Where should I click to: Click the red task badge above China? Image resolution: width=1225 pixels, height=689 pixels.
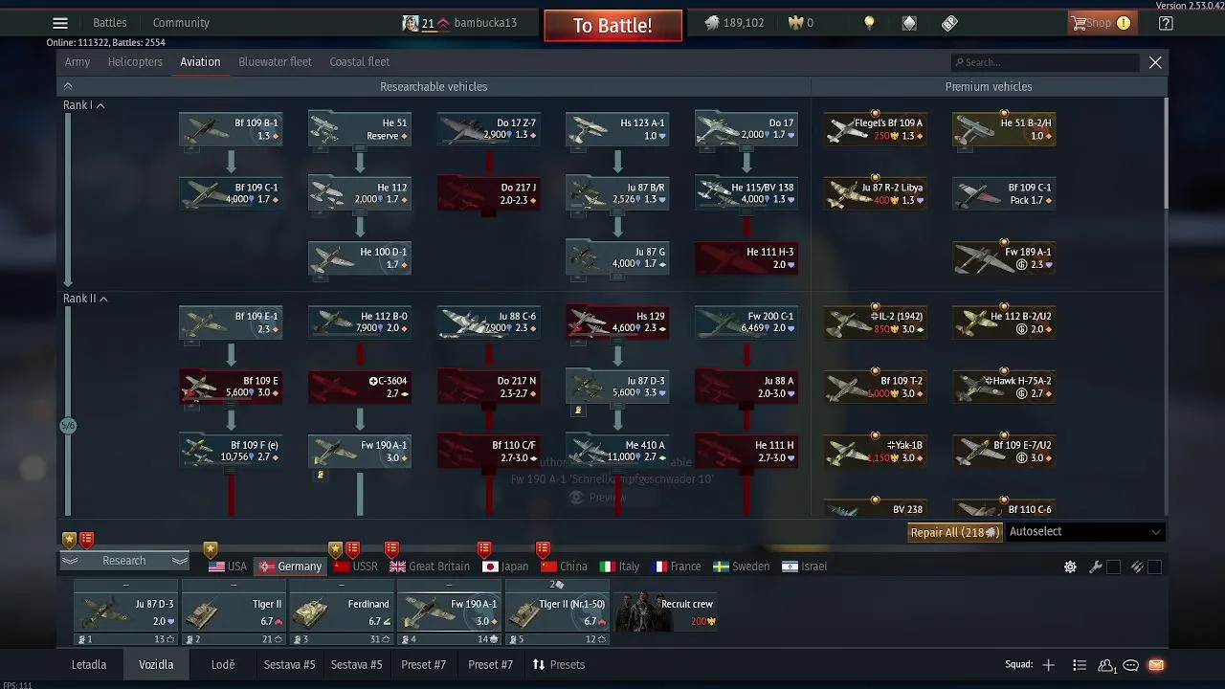[543, 549]
